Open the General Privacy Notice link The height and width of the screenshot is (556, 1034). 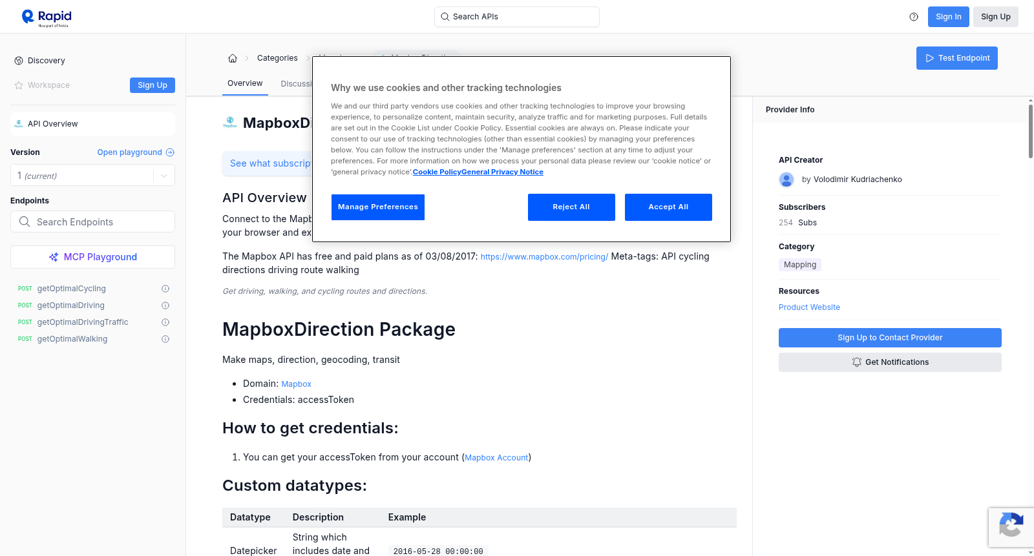[502, 172]
